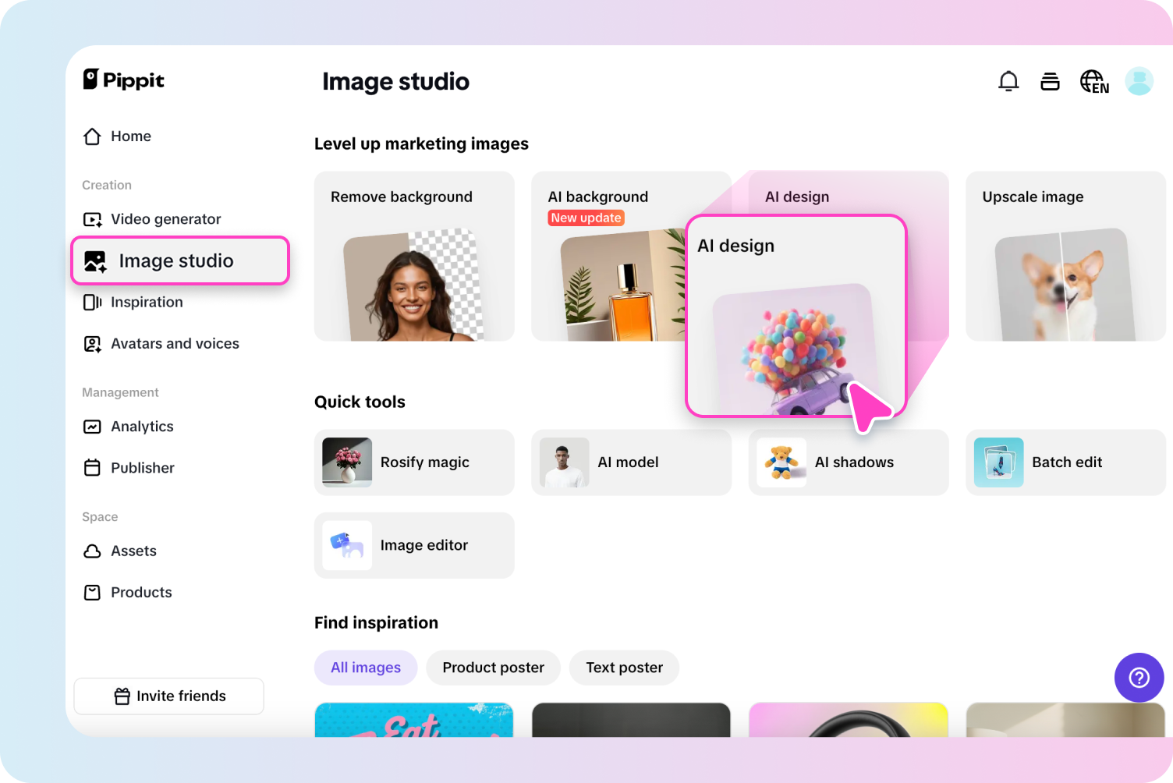This screenshot has width=1173, height=783.
Task: Launch the Rosify magic quick tool
Action: 413,462
